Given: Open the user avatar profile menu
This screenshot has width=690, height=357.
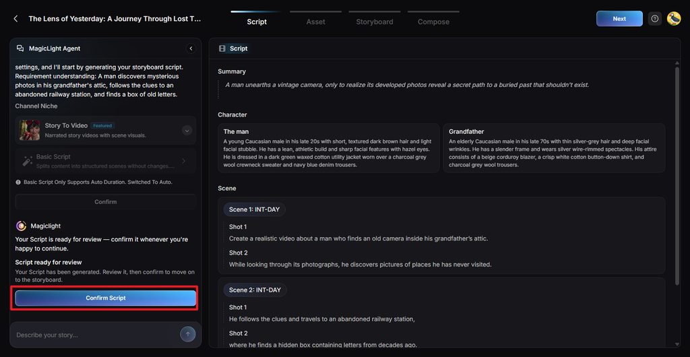Looking at the screenshot, I should (674, 19).
